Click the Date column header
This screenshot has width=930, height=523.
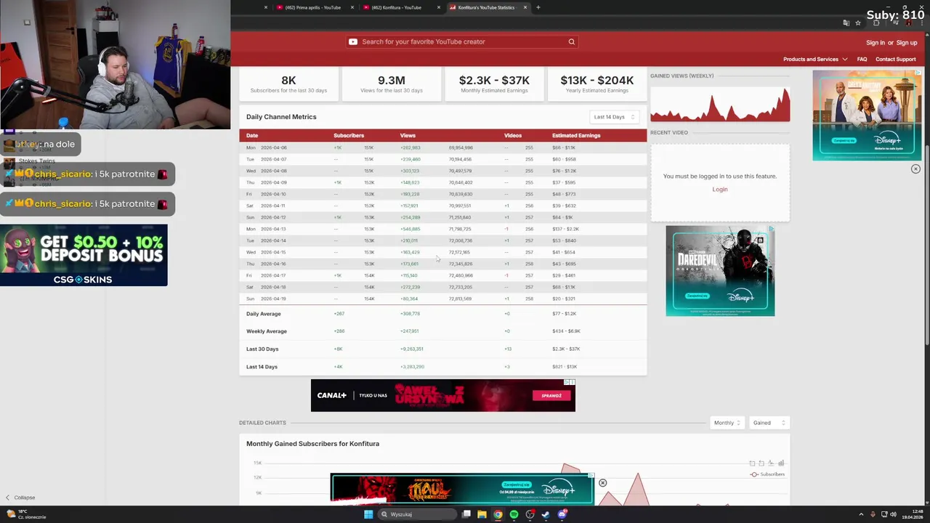[252, 135]
